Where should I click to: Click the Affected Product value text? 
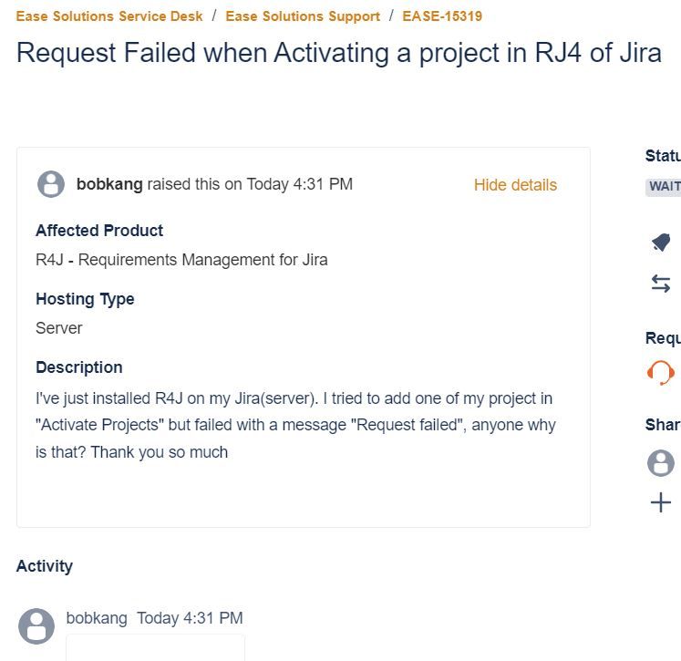click(x=181, y=260)
